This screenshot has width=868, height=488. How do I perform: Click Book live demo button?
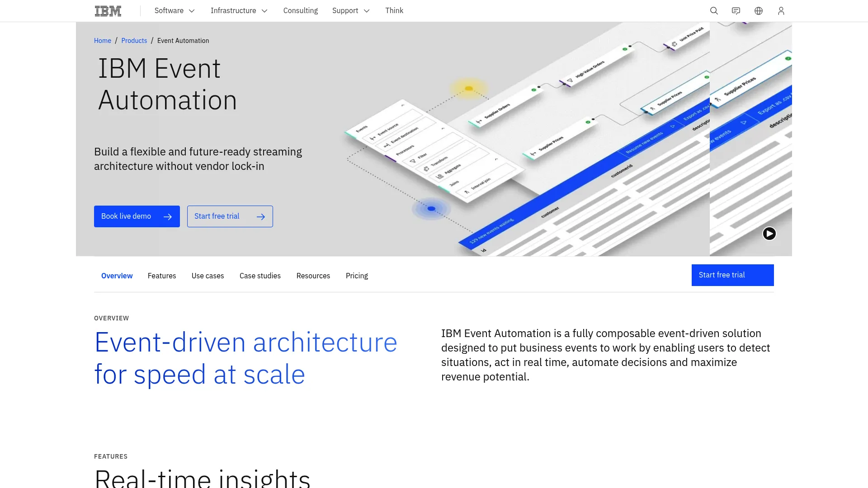[x=137, y=216]
